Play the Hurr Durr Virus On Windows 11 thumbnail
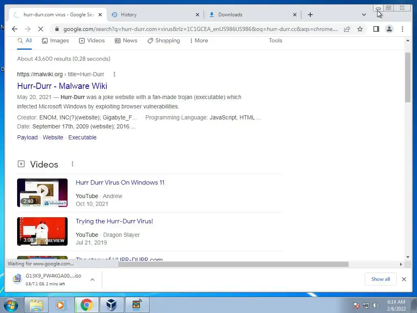 42,193
